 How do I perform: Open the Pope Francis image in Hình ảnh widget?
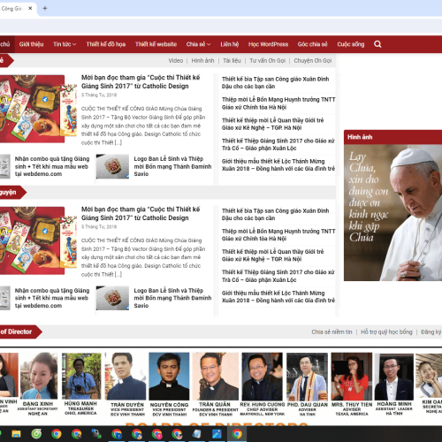click(392, 212)
